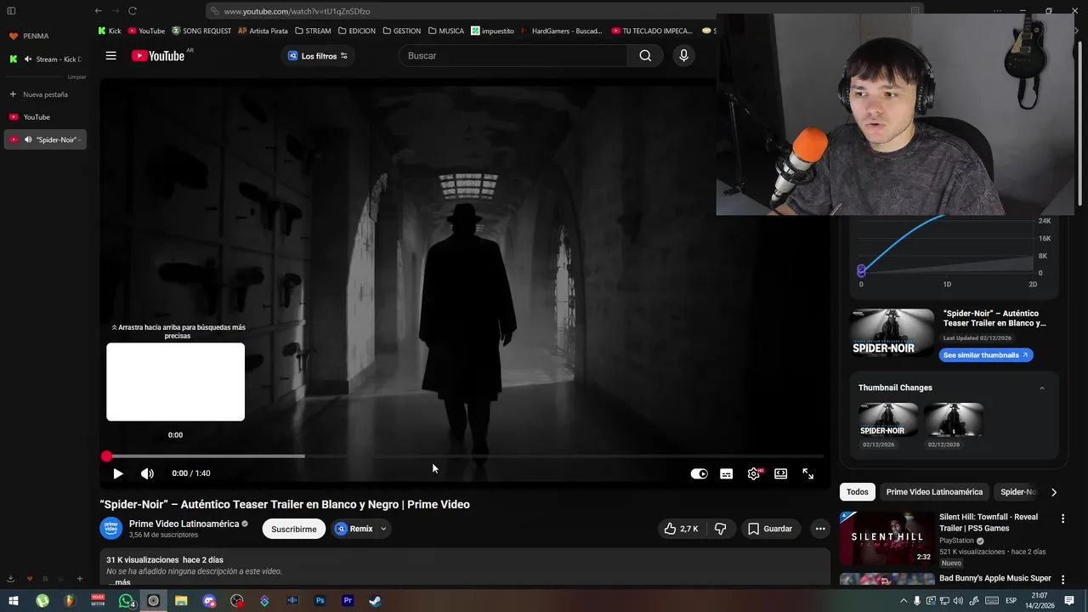The width and height of the screenshot is (1088, 612).
Task: Open Steam from the taskbar
Action: [x=375, y=601]
